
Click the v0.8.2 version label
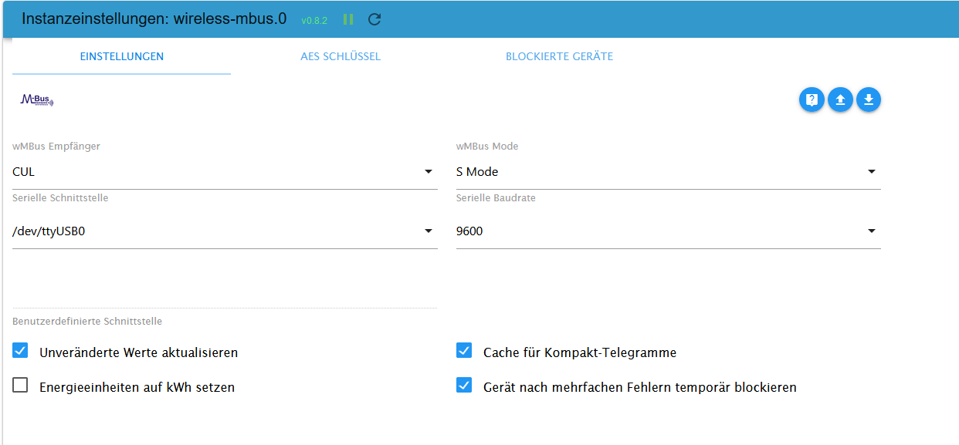pos(314,20)
